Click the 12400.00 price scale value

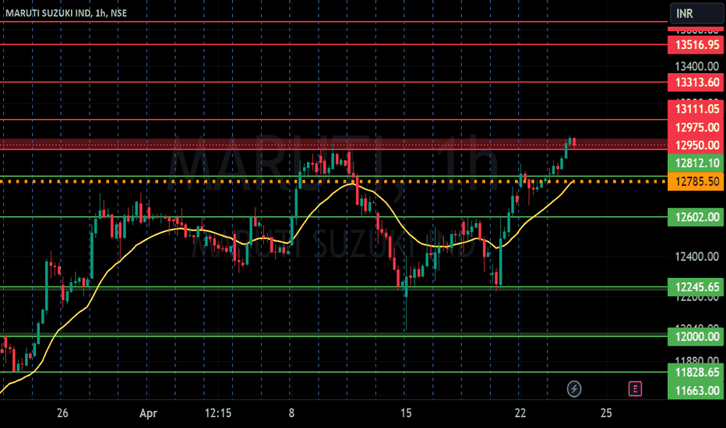(x=696, y=256)
